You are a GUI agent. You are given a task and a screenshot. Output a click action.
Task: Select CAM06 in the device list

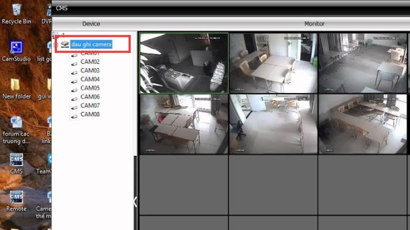click(x=90, y=97)
